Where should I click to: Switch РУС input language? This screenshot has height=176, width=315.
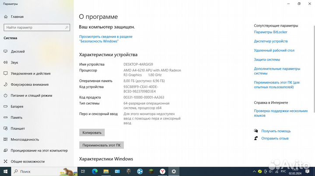pos(283,171)
